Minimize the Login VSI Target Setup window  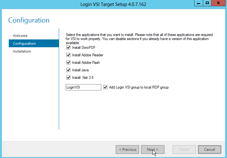pos(199,3)
